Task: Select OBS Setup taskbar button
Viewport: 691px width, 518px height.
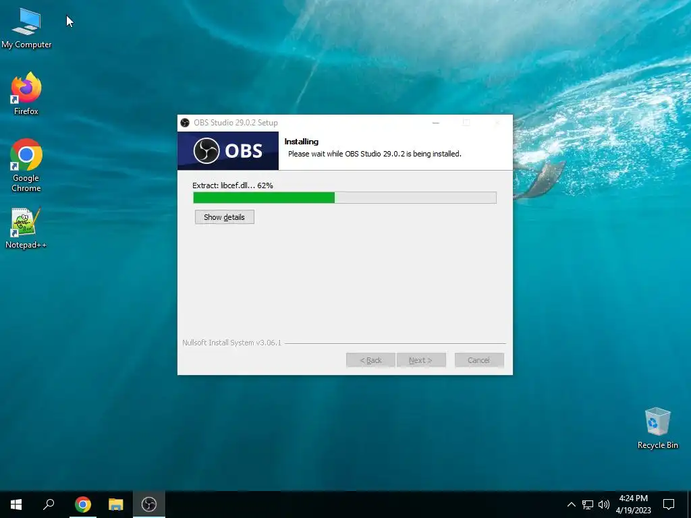Action: [x=149, y=505]
